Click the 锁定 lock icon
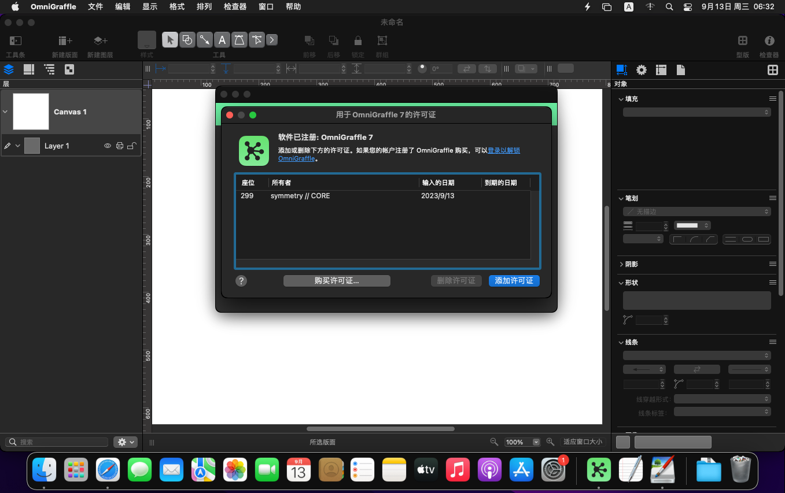 click(x=358, y=40)
